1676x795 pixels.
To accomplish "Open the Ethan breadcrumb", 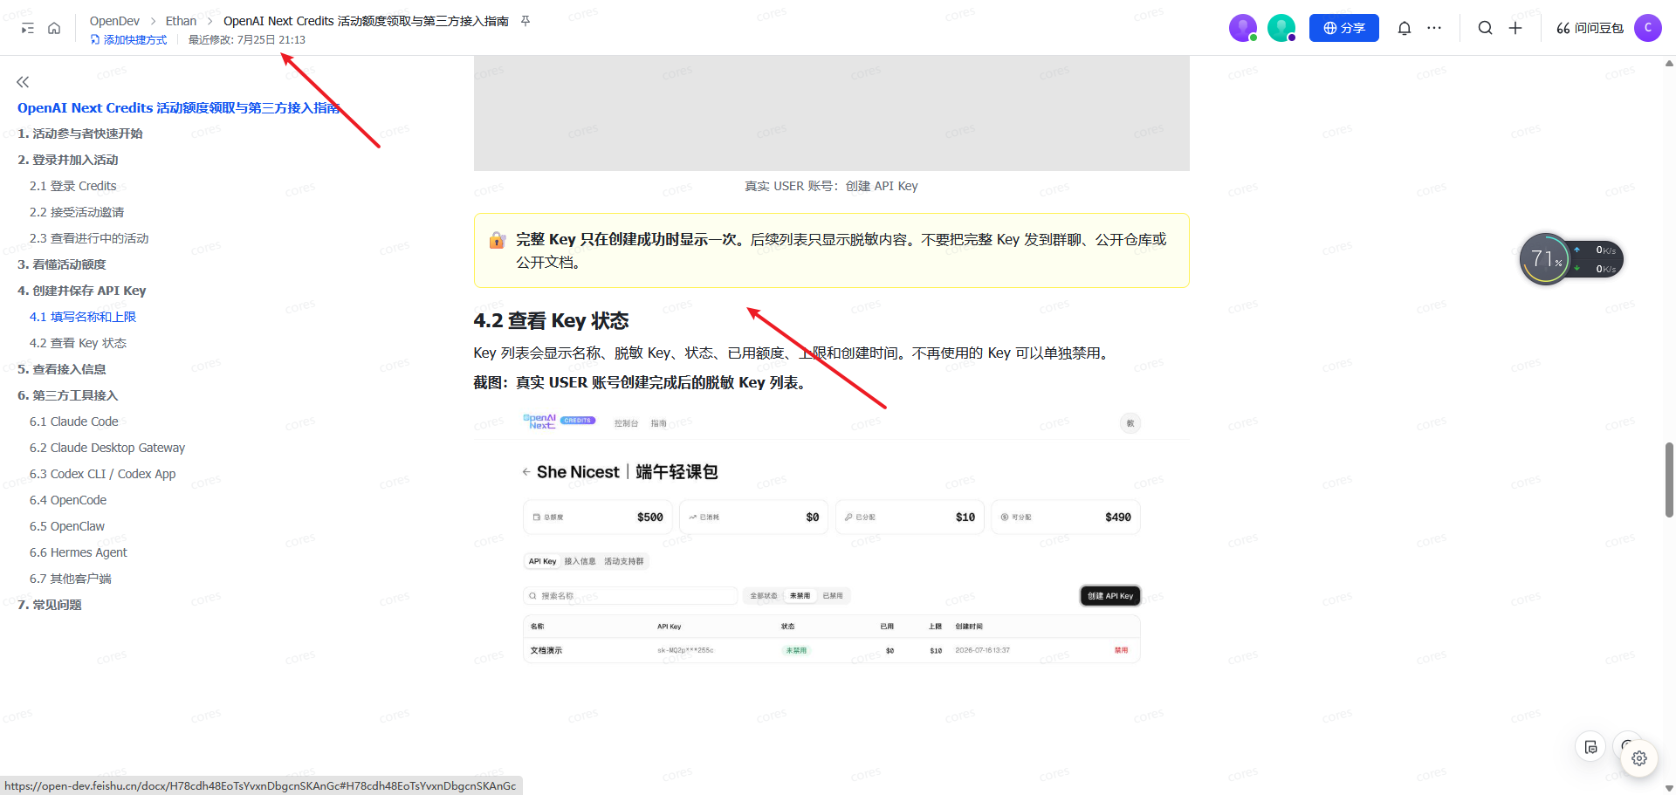I will click(x=181, y=21).
